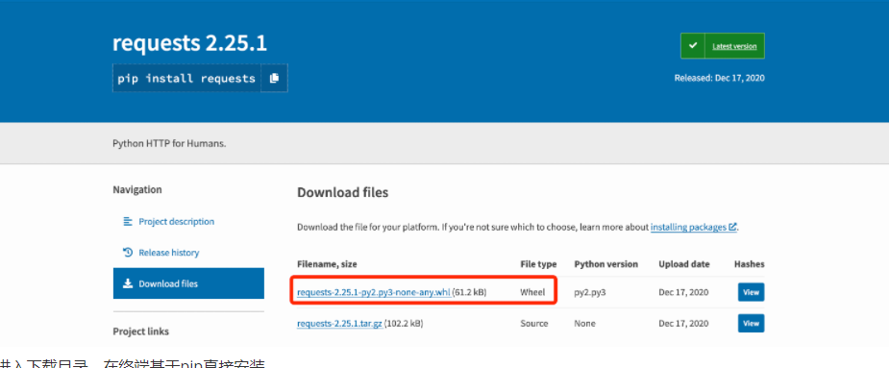Click the Project links heading
This screenshot has width=889, height=368.
tap(141, 331)
